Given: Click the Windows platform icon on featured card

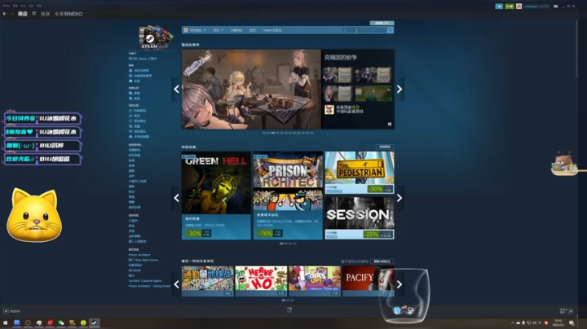Looking at the screenshot, I should 390,124.
